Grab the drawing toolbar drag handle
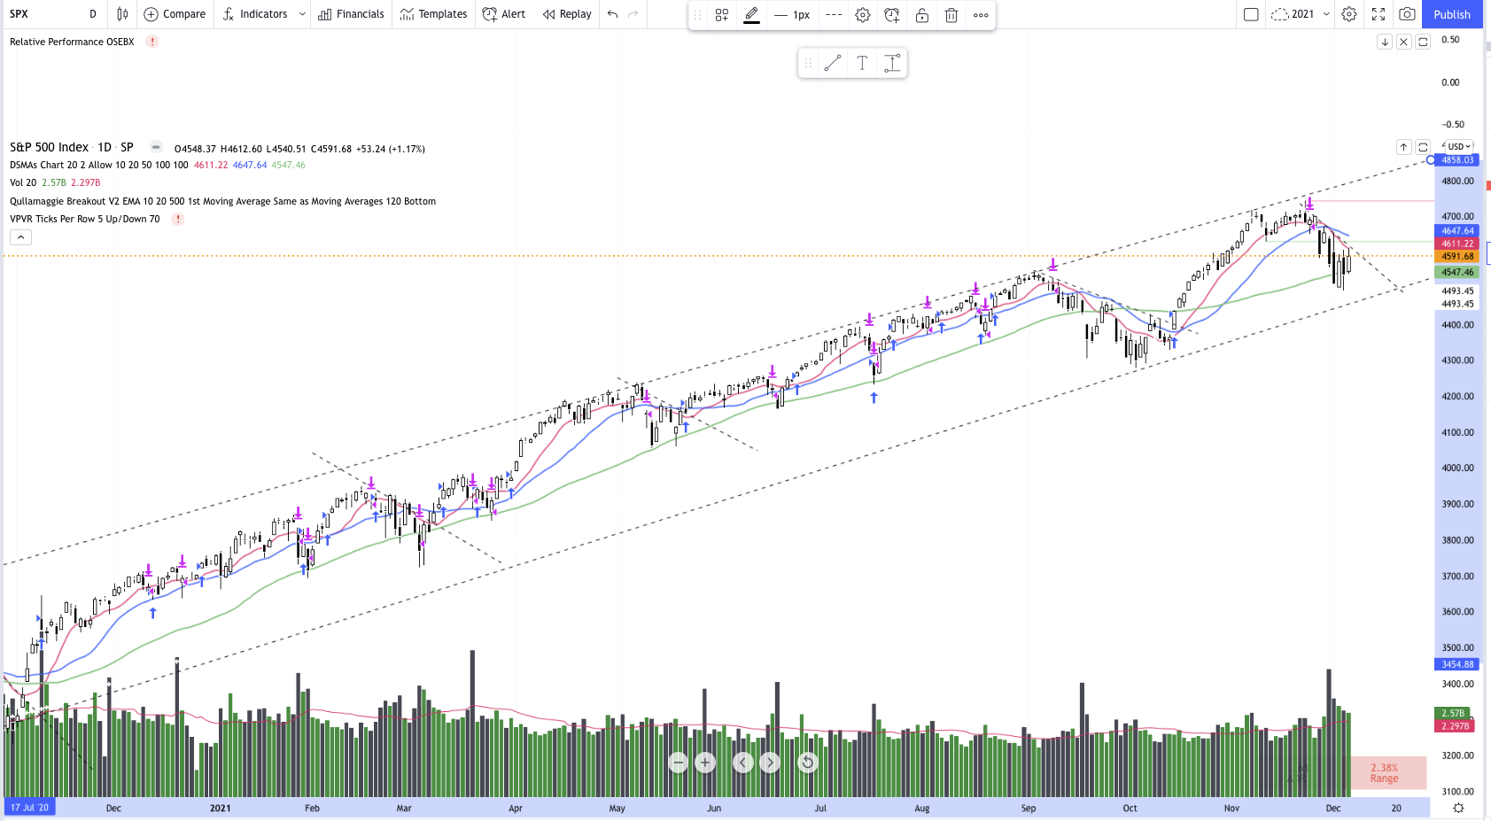This screenshot has height=821, width=1491. pos(698,15)
